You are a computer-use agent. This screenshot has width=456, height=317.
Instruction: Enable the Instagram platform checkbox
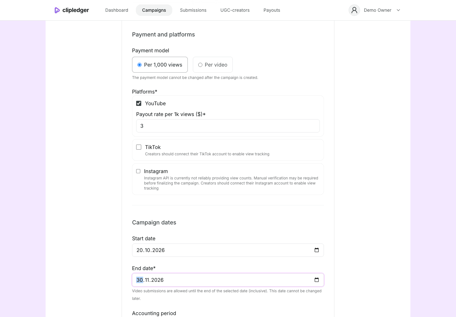(x=138, y=171)
